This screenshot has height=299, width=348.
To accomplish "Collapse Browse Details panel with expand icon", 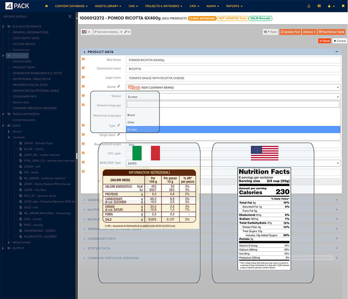I will (70, 17).
